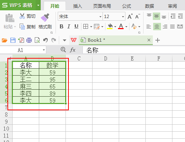Expand quick access toolbar customization arrow
The height and width of the screenshot is (142, 185).
(64, 40)
